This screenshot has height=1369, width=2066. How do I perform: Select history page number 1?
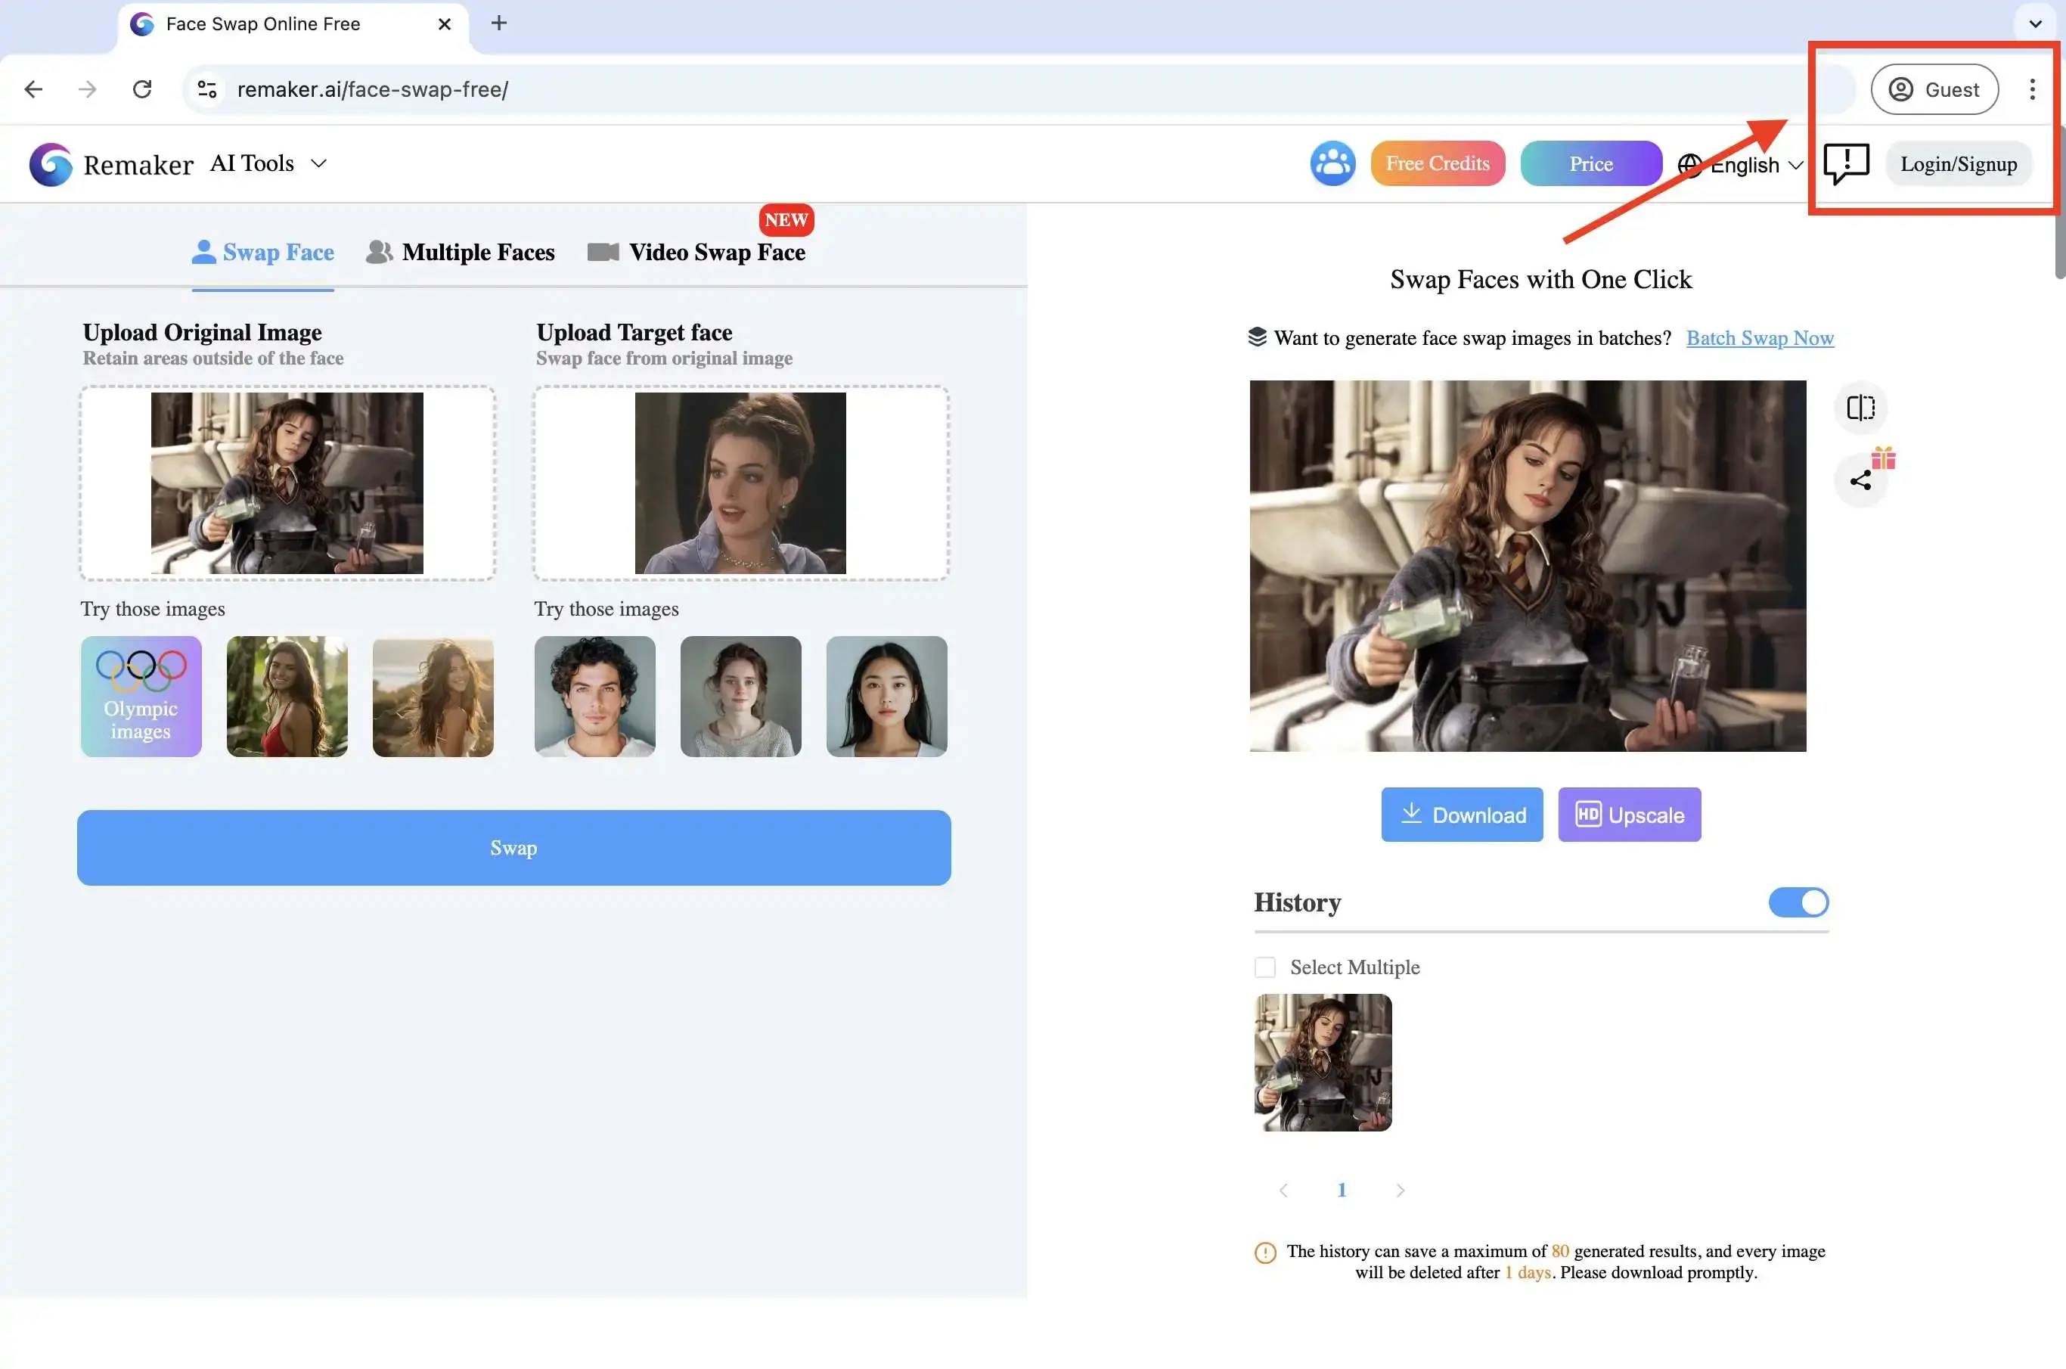1341,1189
